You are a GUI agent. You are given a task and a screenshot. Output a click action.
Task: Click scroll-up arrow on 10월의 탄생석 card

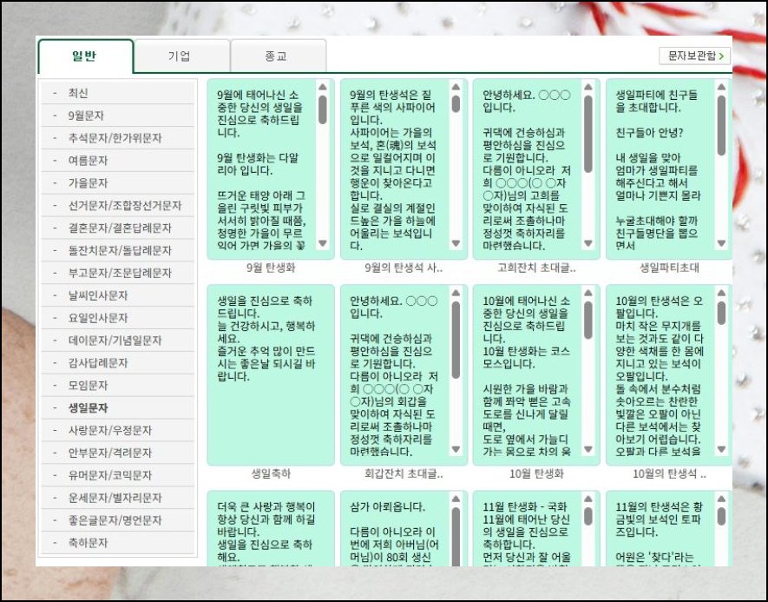pos(721,293)
